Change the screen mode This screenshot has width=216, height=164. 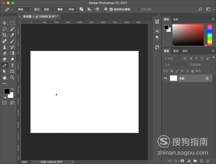pos(12,103)
